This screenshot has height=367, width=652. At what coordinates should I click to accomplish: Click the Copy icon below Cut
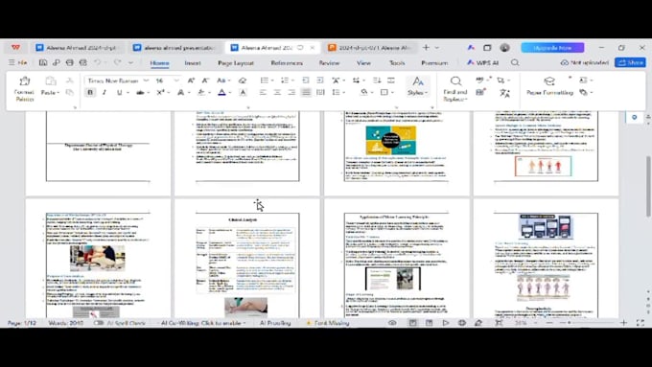[70, 92]
